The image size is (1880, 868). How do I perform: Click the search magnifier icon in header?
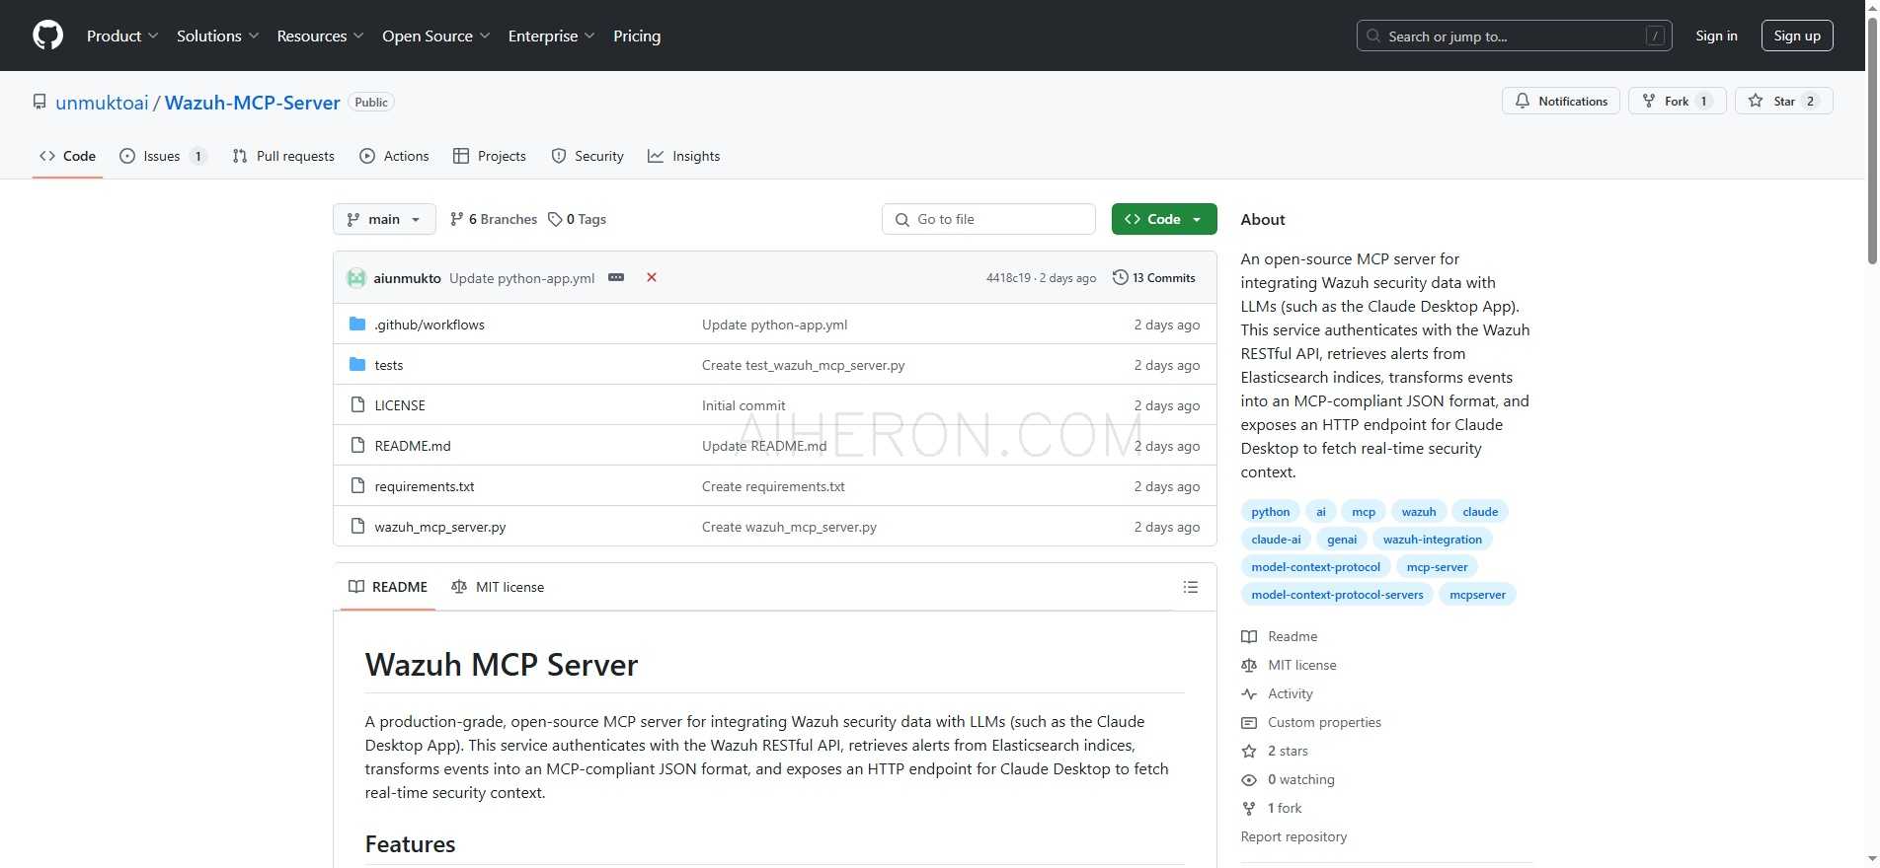1373,36
